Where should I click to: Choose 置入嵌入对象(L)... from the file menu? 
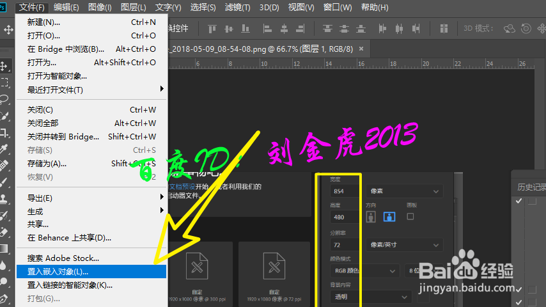[91, 271]
